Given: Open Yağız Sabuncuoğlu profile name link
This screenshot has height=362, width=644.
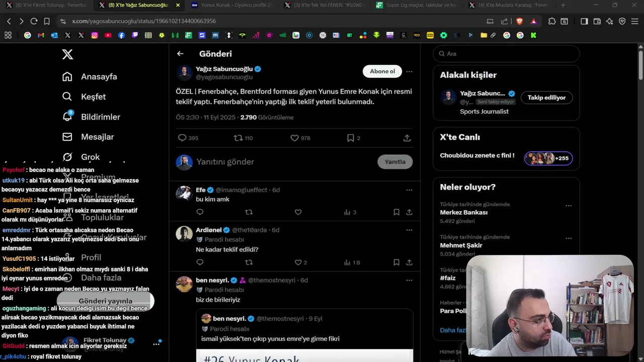Looking at the screenshot, I should click(x=224, y=69).
